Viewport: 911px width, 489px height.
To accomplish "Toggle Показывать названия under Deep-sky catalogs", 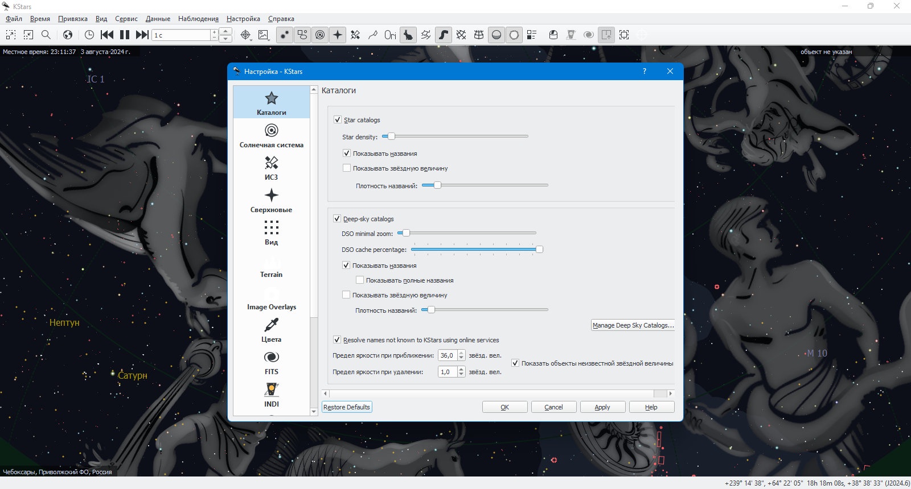I will pyautogui.click(x=346, y=266).
